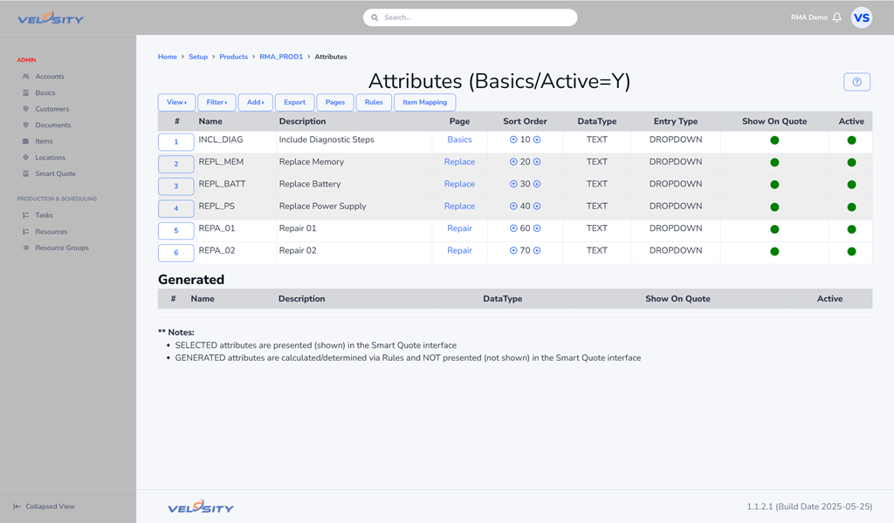Click the search input field
This screenshot has width=894, height=523.
coord(471,17)
